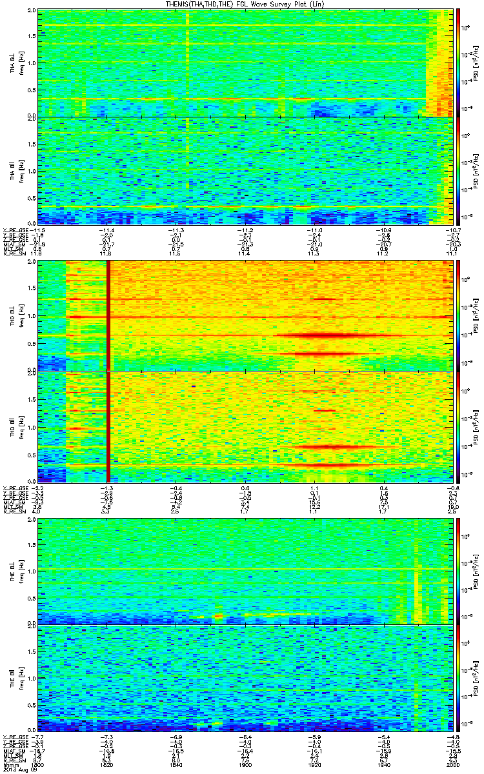Click the 2.0 Hz tick label of THA B-perpendicular panel
The image size is (484, 774).
pyautogui.click(x=31, y=12)
